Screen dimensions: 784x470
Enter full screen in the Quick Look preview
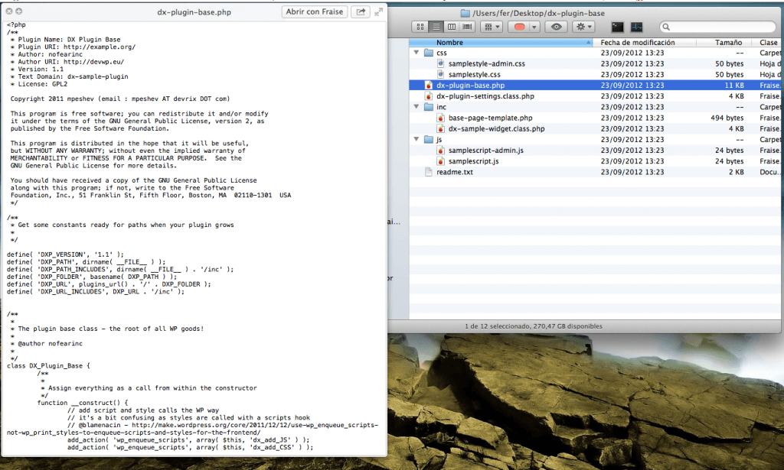click(378, 11)
